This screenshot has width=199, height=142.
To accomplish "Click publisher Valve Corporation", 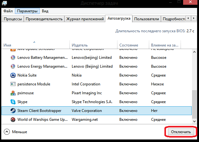I will pos(87,111).
